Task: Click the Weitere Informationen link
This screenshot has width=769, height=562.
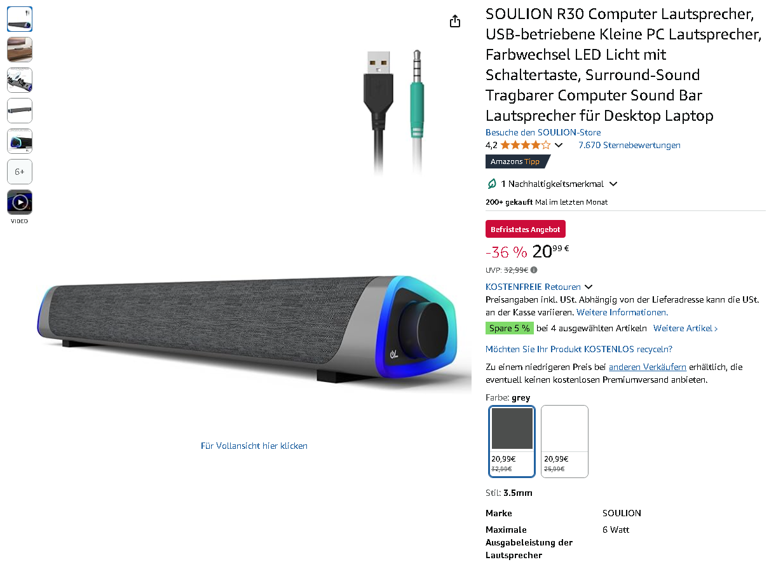Action: pos(622,312)
